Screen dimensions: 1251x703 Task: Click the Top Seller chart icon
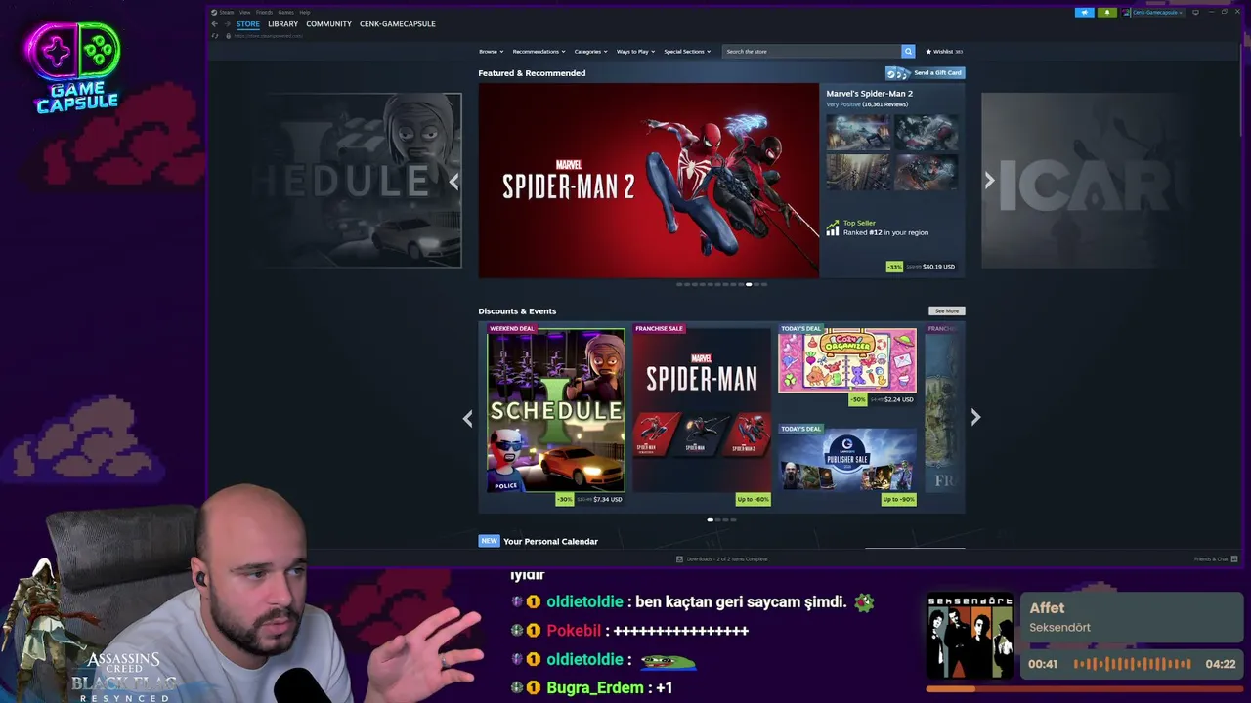[833, 227]
